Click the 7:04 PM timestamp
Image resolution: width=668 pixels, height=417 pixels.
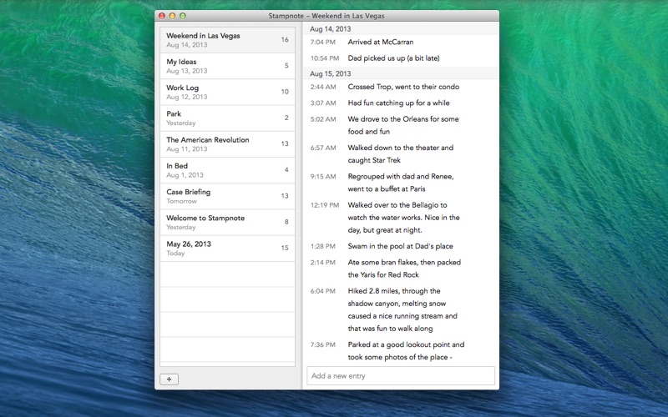pos(322,42)
